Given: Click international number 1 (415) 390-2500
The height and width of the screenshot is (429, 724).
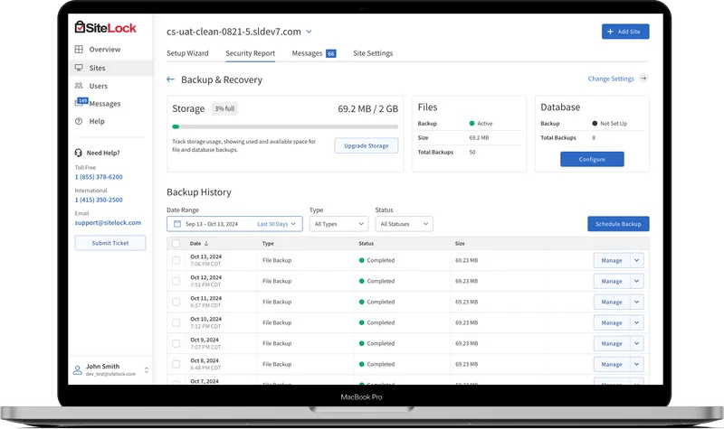Looking at the screenshot, I should pyautogui.click(x=99, y=200).
